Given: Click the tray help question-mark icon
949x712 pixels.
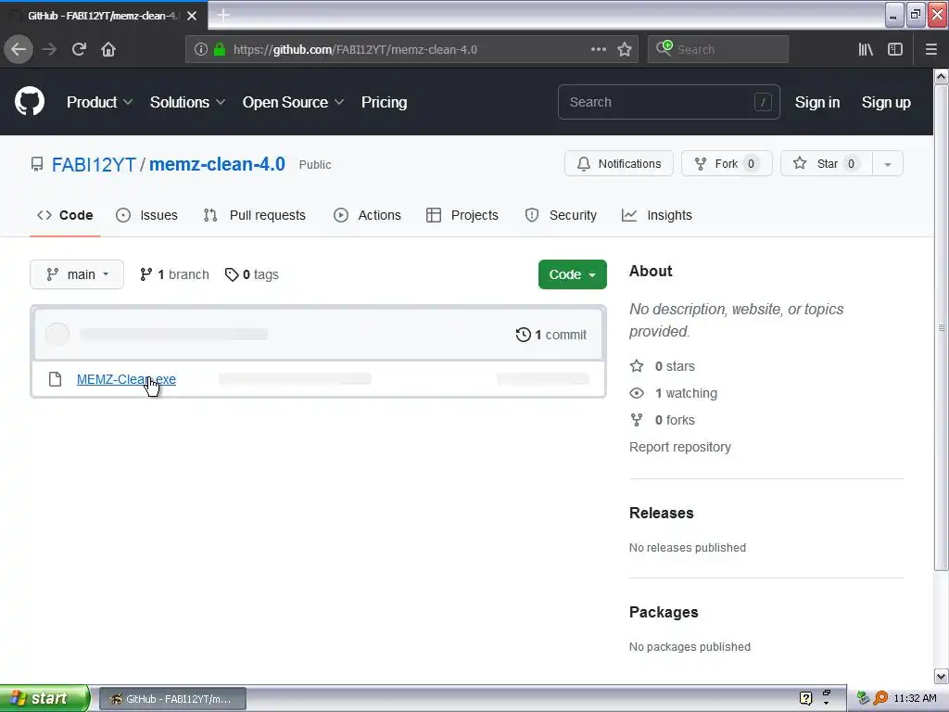Looking at the screenshot, I should tap(805, 698).
